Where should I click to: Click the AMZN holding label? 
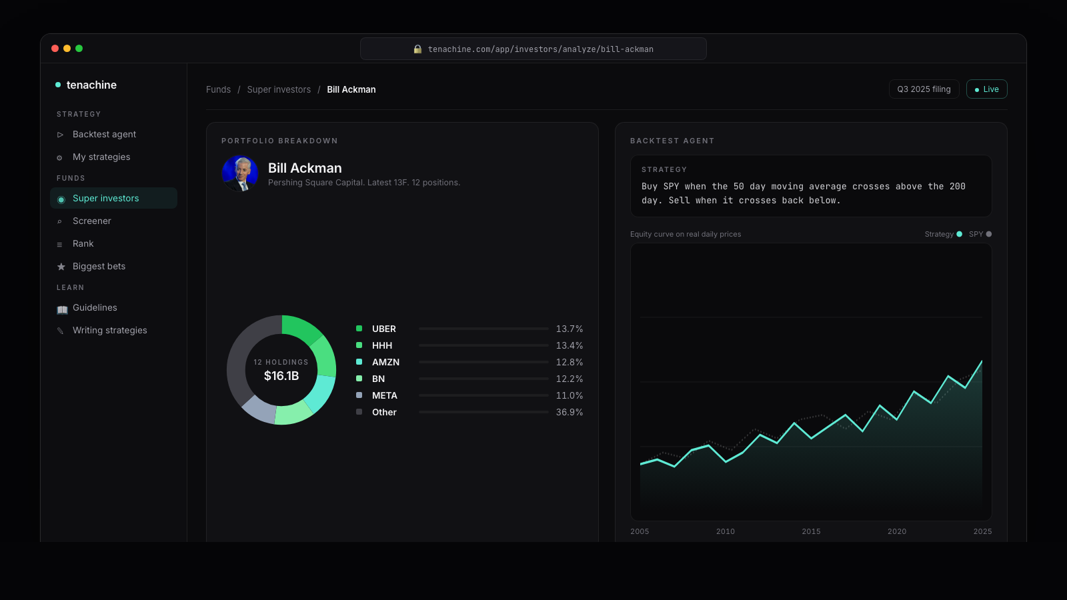coord(385,362)
